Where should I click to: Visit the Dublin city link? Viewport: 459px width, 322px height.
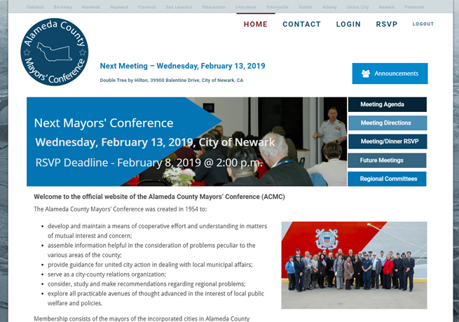pos(306,7)
